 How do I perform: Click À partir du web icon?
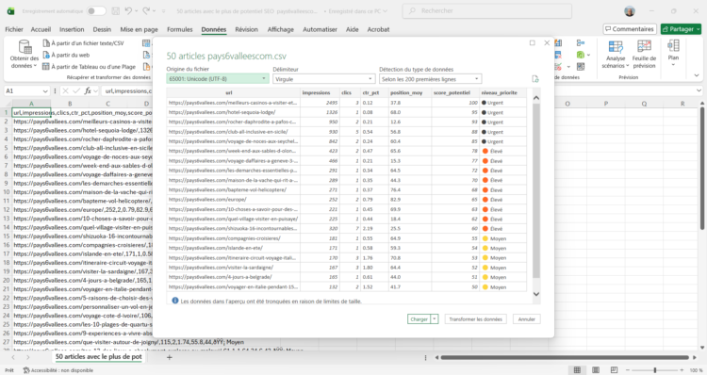tap(46, 55)
